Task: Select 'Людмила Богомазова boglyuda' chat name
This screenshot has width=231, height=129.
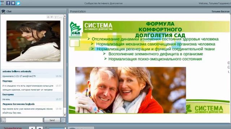Action: tap(18, 104)
